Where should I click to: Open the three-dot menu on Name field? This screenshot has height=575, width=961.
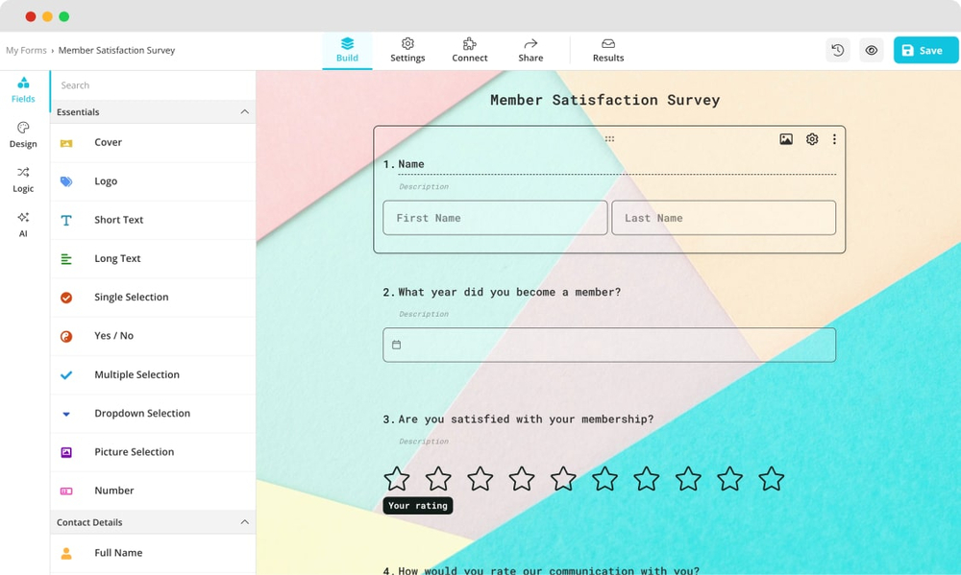click(x=834, y=139)
